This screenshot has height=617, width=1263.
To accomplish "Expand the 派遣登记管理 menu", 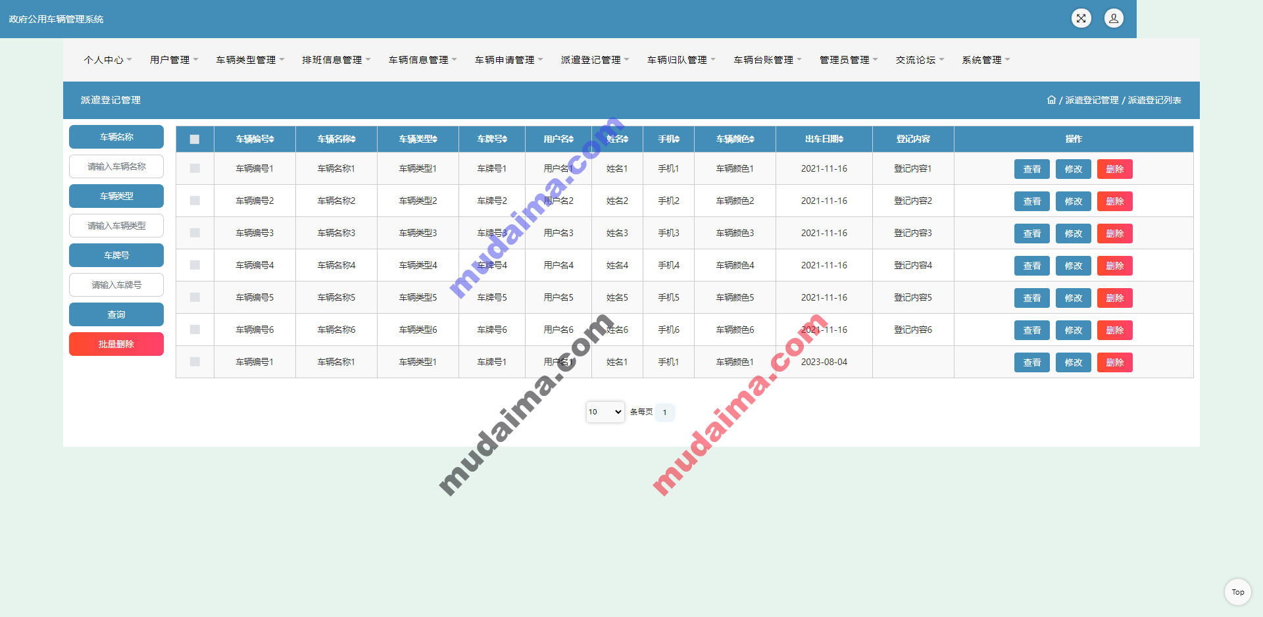I will (595, 60).
